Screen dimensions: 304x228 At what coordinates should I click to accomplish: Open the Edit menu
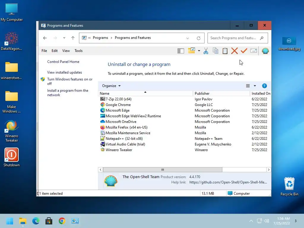pos(55,51)
